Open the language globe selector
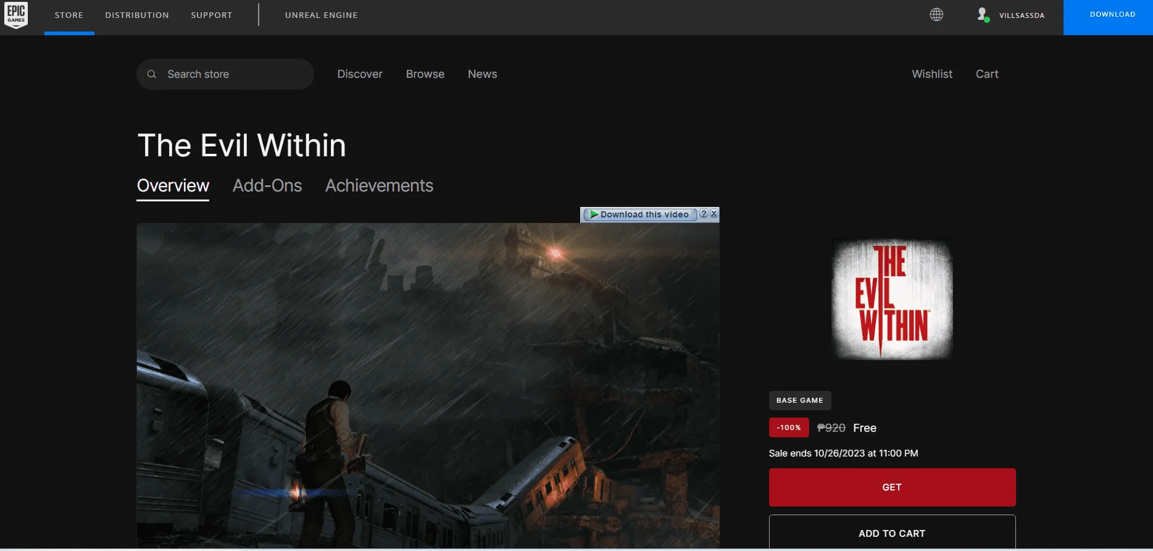The width and height of the screenshot is (1153, 551). [936, 15]
